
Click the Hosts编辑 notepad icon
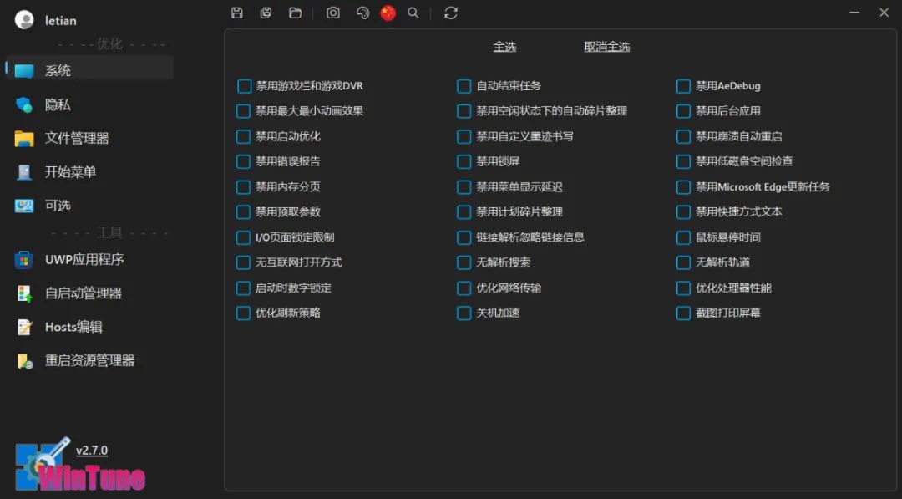(x=24, y=328)
